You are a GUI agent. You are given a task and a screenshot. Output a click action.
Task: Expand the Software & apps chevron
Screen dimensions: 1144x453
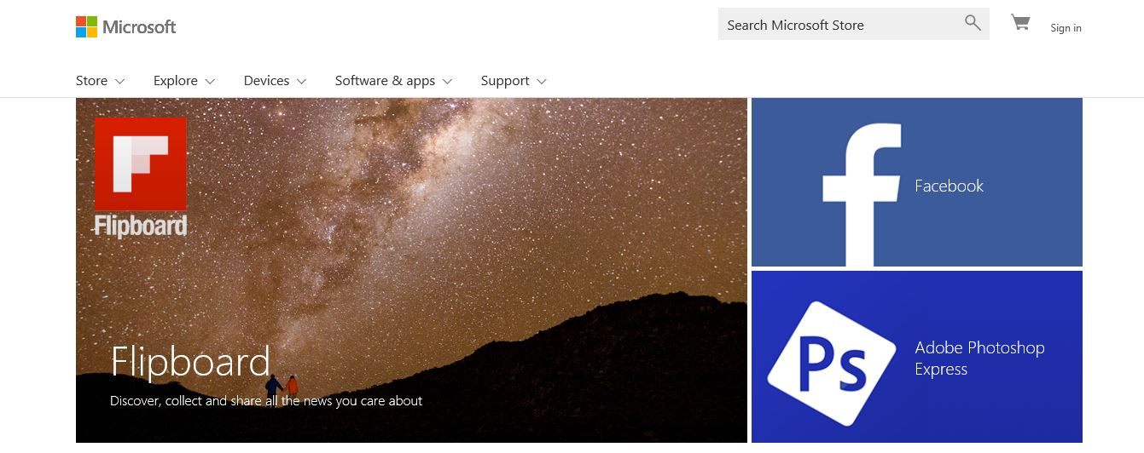[x=447, y=82]
